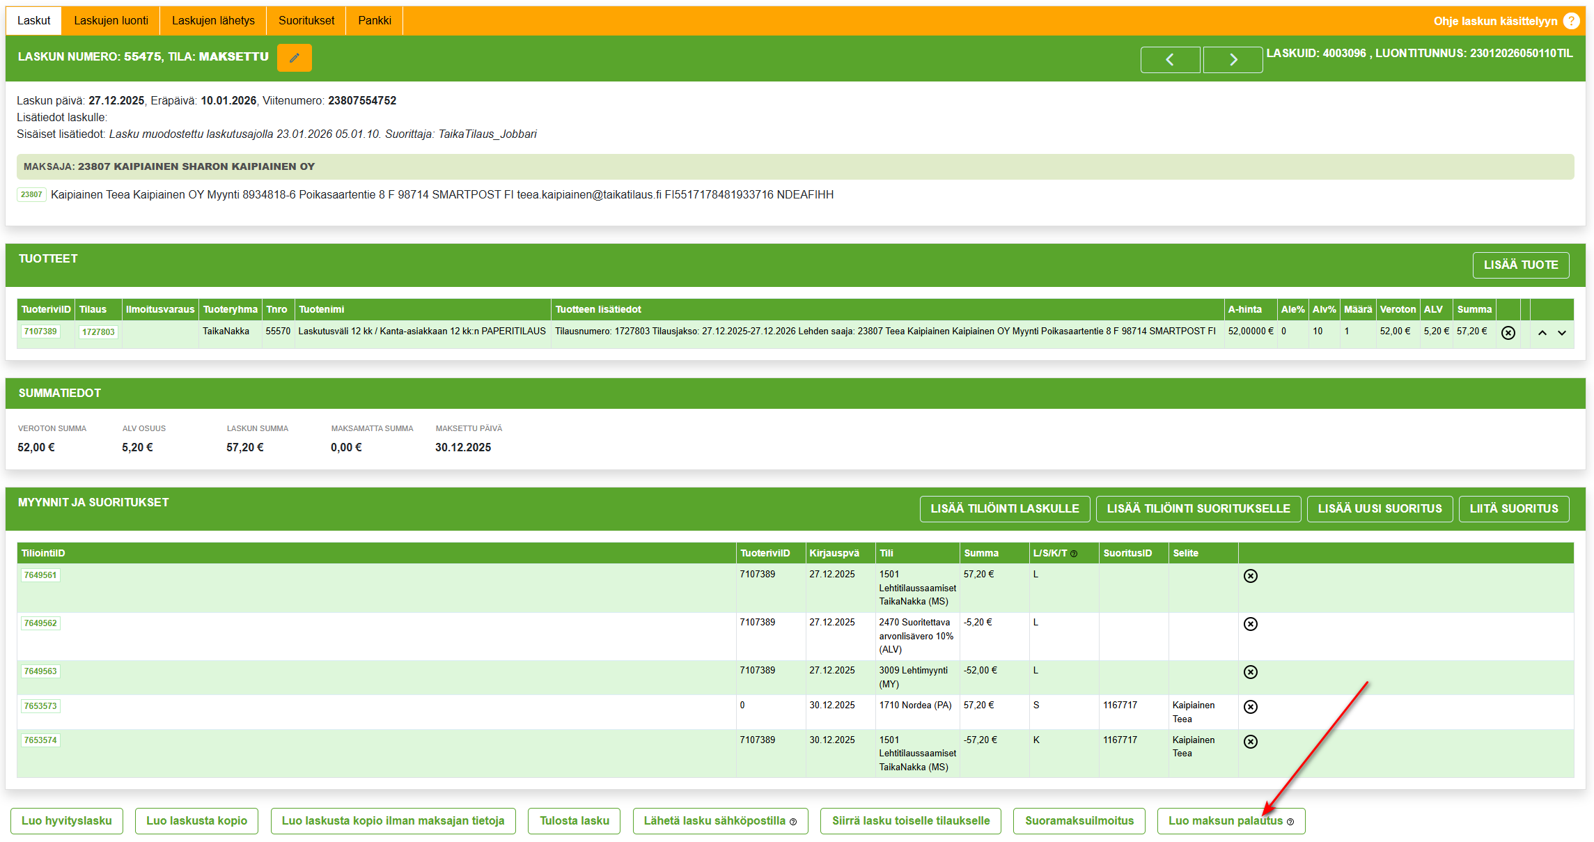Click the pencil edit invoice icon
Screen dimensions: 1594x842
pos(294,58)
